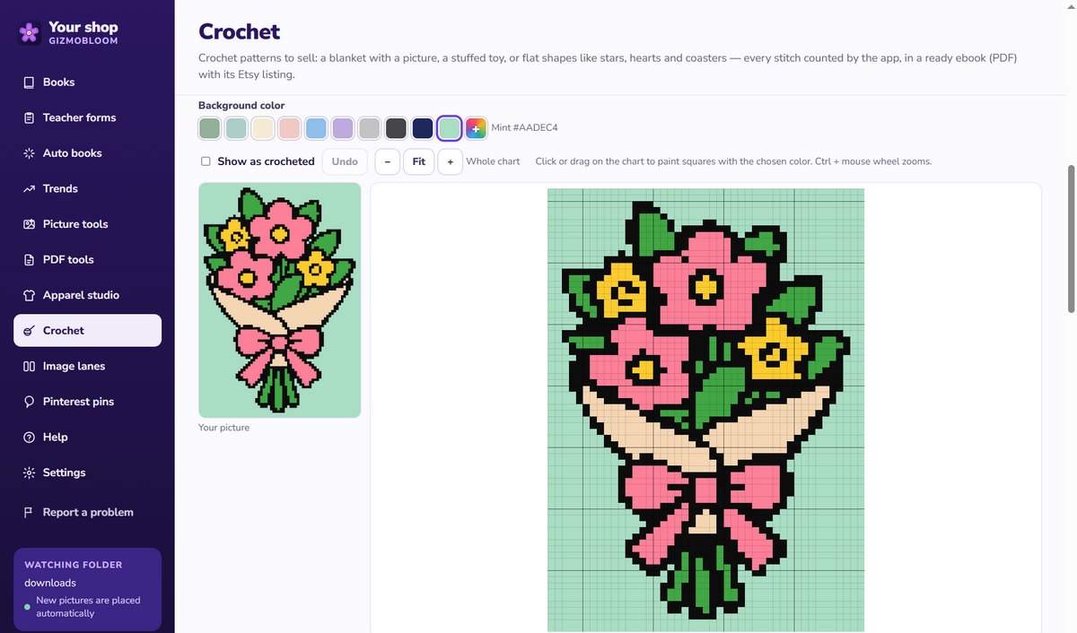The width and height of the screenshot is (1077, 633).
Task: Go to the Settings menu item
Action: (x=88, y=473)
